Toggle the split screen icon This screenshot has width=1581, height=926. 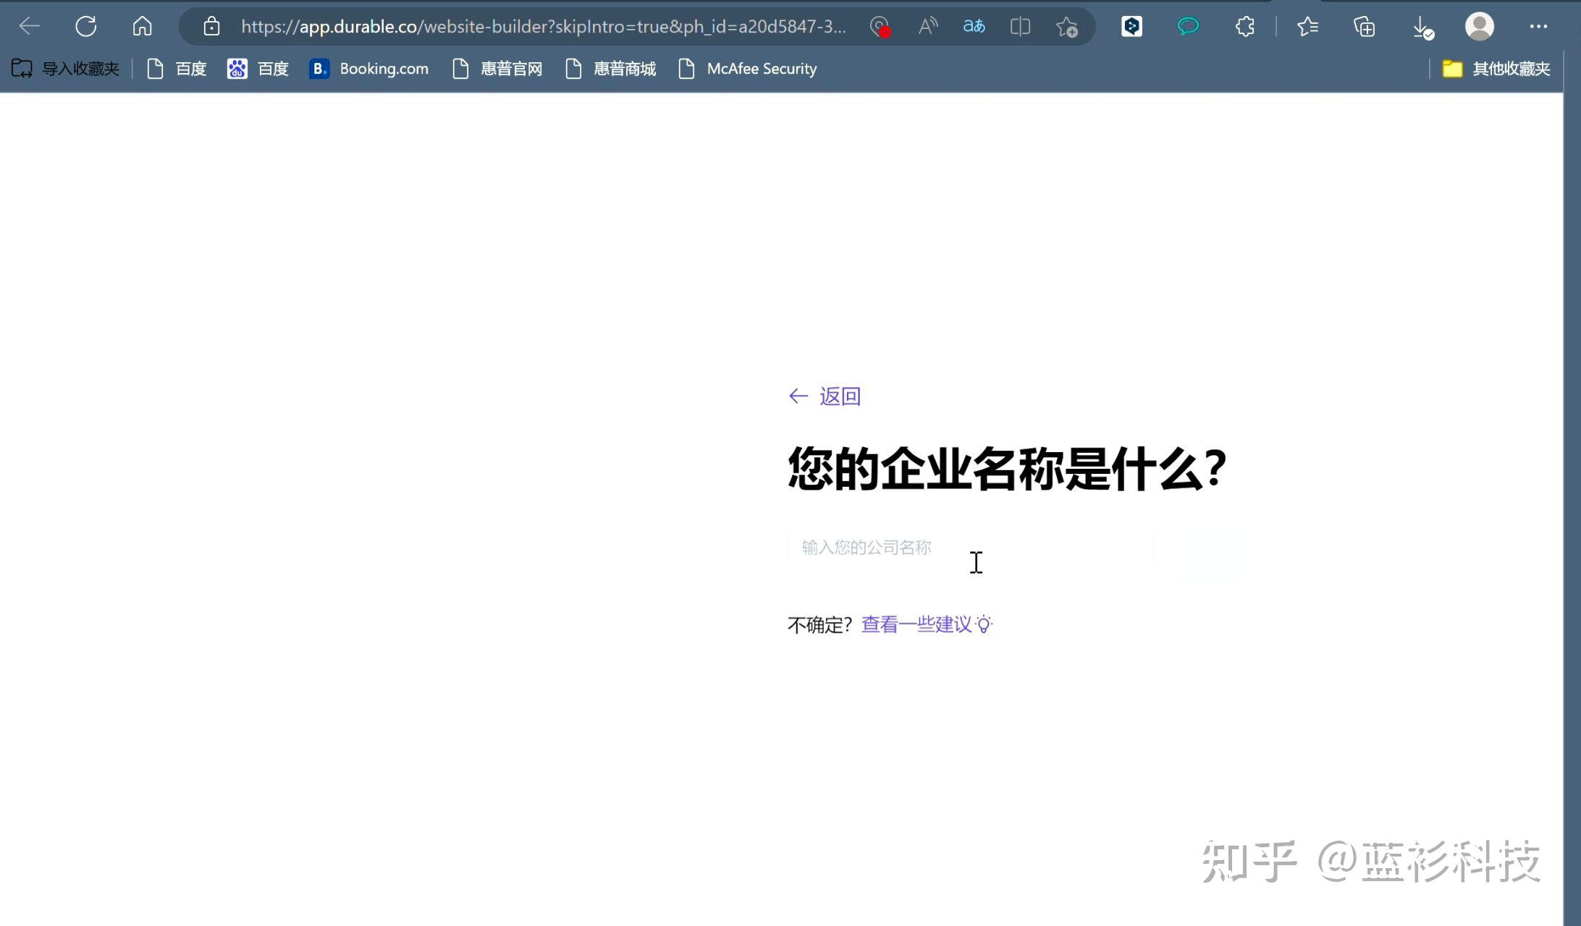point(1020,27)
